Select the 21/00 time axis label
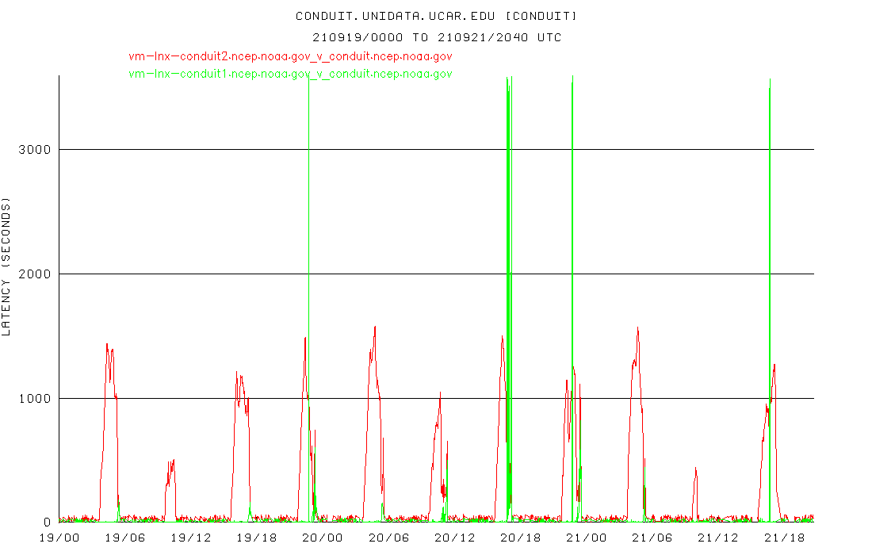 click(x=587, y=538)
